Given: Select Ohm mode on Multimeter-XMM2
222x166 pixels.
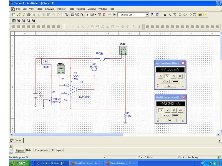Looking at the screenshot, I should 174,76.
